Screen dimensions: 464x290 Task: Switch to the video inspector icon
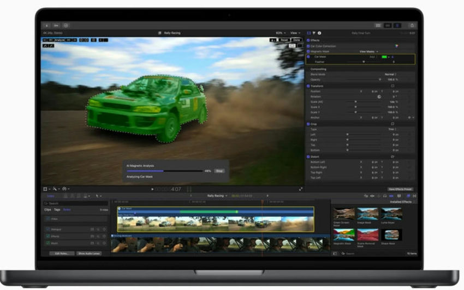(309, 33)
